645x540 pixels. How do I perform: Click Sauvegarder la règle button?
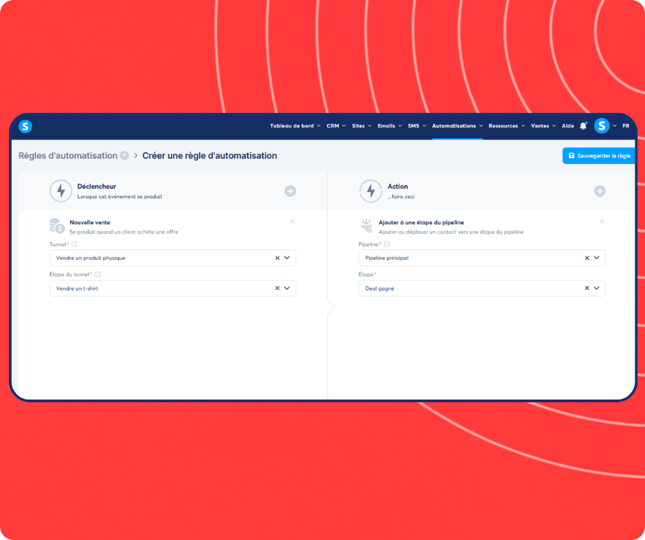click(598, 156)
